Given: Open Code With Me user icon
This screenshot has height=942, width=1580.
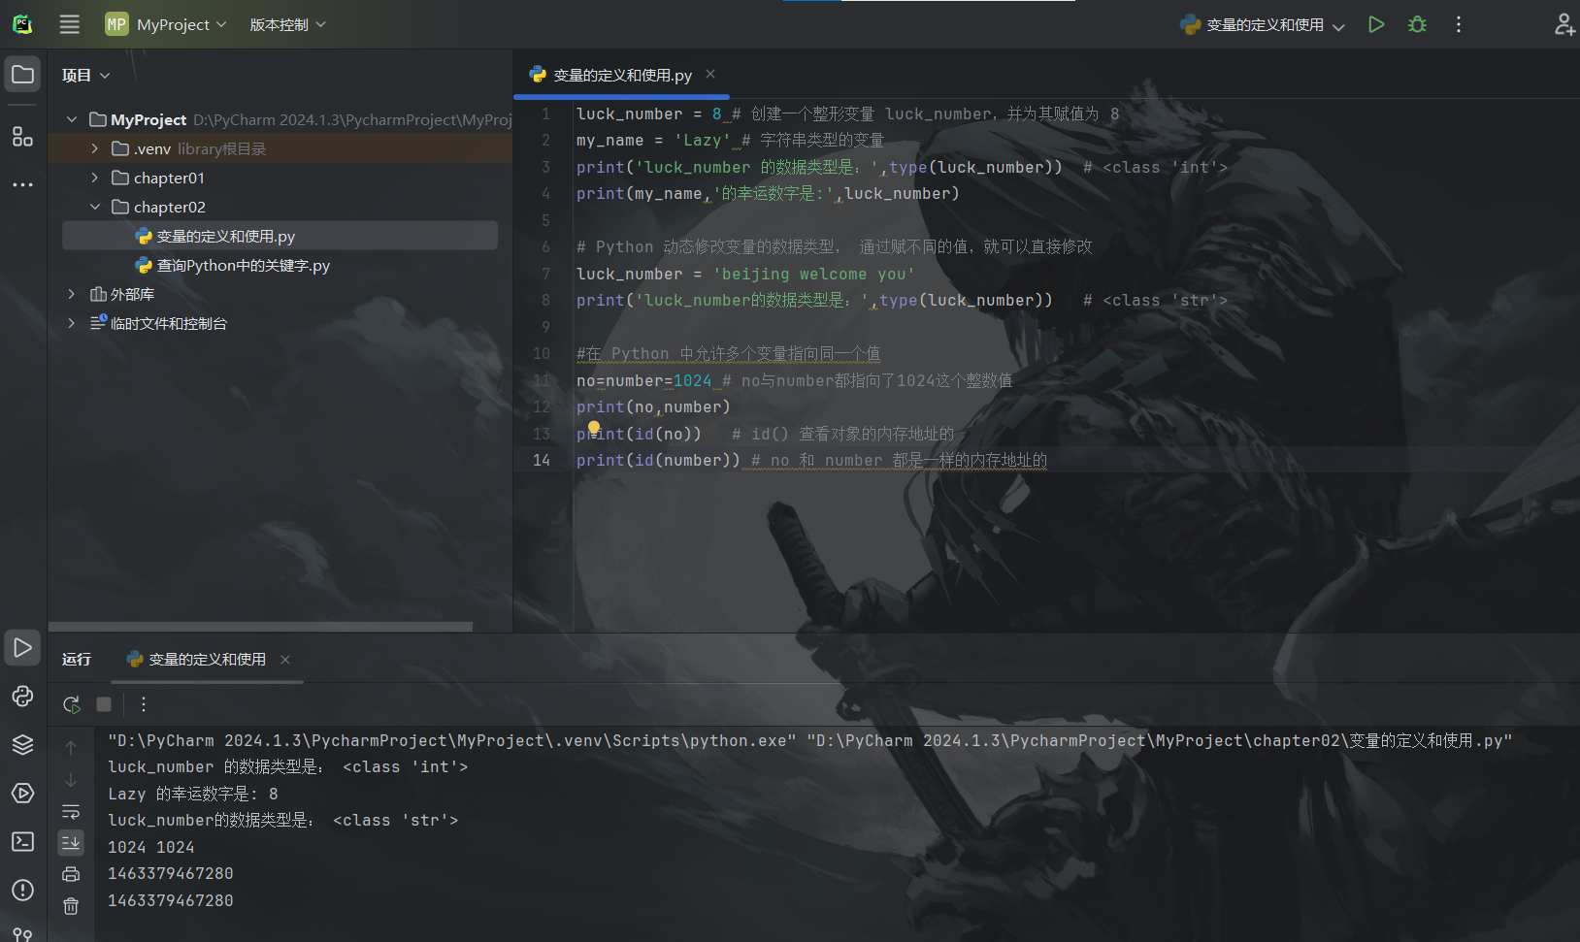Looking at the screenshot, I should click(x=1564, y=24).
